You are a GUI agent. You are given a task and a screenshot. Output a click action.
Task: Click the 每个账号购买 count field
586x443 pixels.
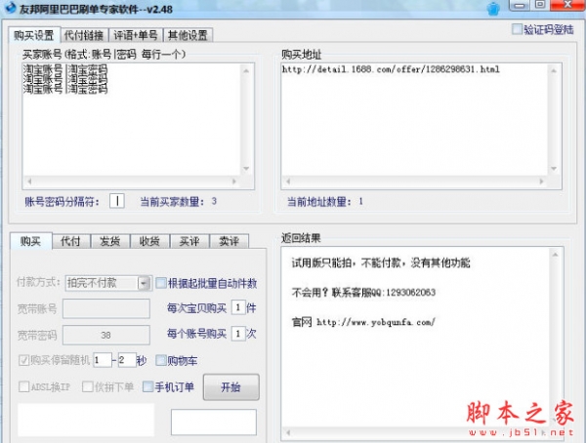click(x=238, y=333)
